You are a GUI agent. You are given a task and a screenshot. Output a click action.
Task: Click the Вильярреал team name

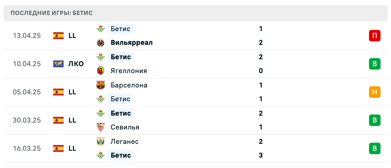point(131,42)
